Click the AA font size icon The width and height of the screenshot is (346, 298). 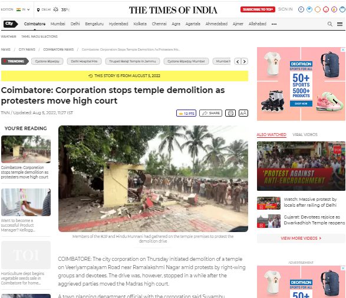[x=243, y=113]
